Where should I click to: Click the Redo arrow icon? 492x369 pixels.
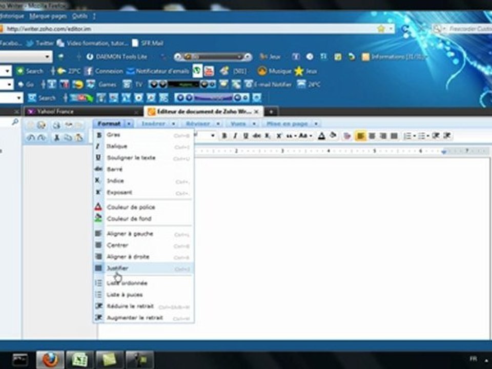point(42,137)
